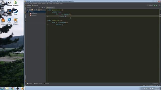Open the File menu

[26, 3]
